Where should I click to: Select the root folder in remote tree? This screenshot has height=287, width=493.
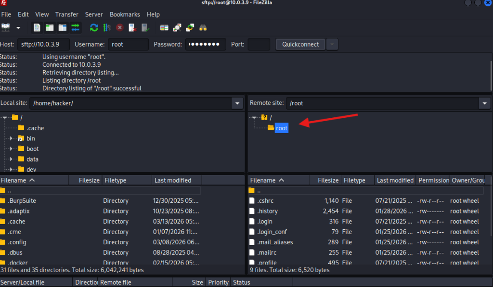coord(281,128)
